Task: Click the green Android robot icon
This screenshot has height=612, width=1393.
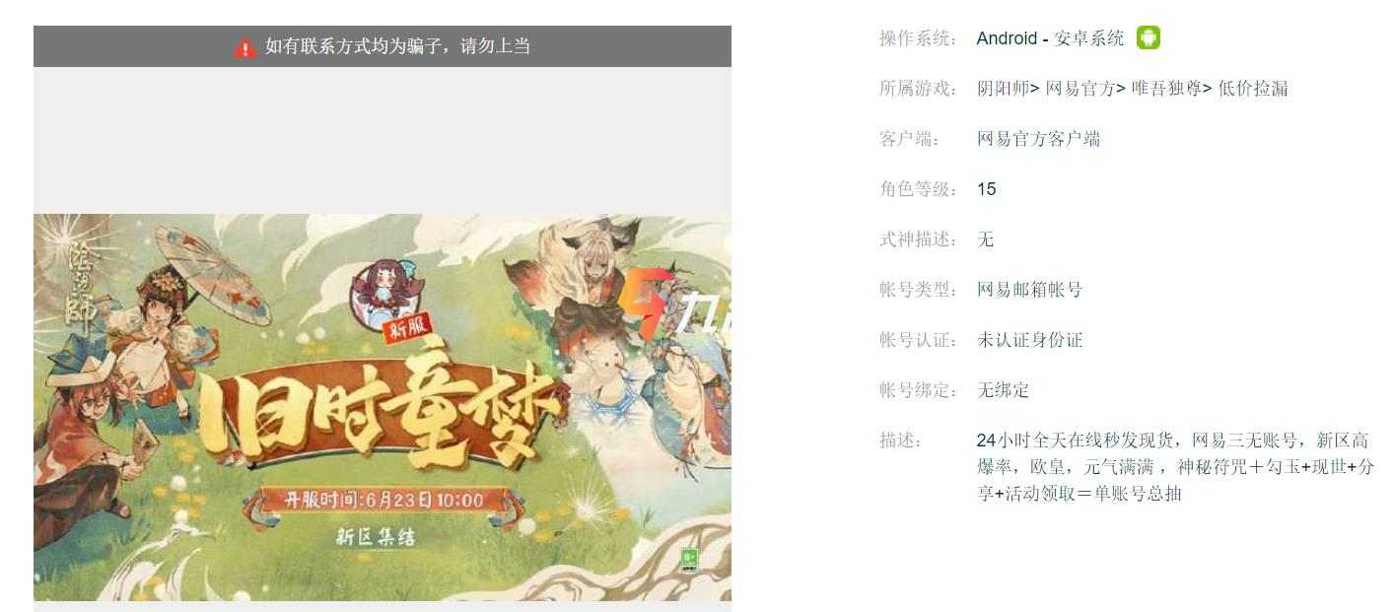Action: point(1148,38)
